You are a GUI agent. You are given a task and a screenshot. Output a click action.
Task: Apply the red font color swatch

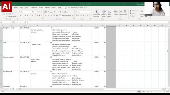pos(40,16)
